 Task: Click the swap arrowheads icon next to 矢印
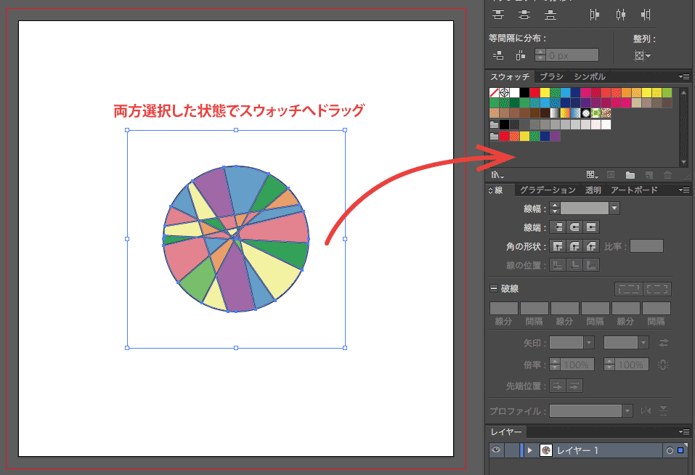point(663,343)
